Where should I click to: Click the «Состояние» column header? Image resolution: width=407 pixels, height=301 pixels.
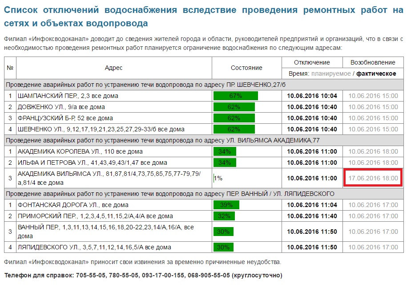coord(246,68)
